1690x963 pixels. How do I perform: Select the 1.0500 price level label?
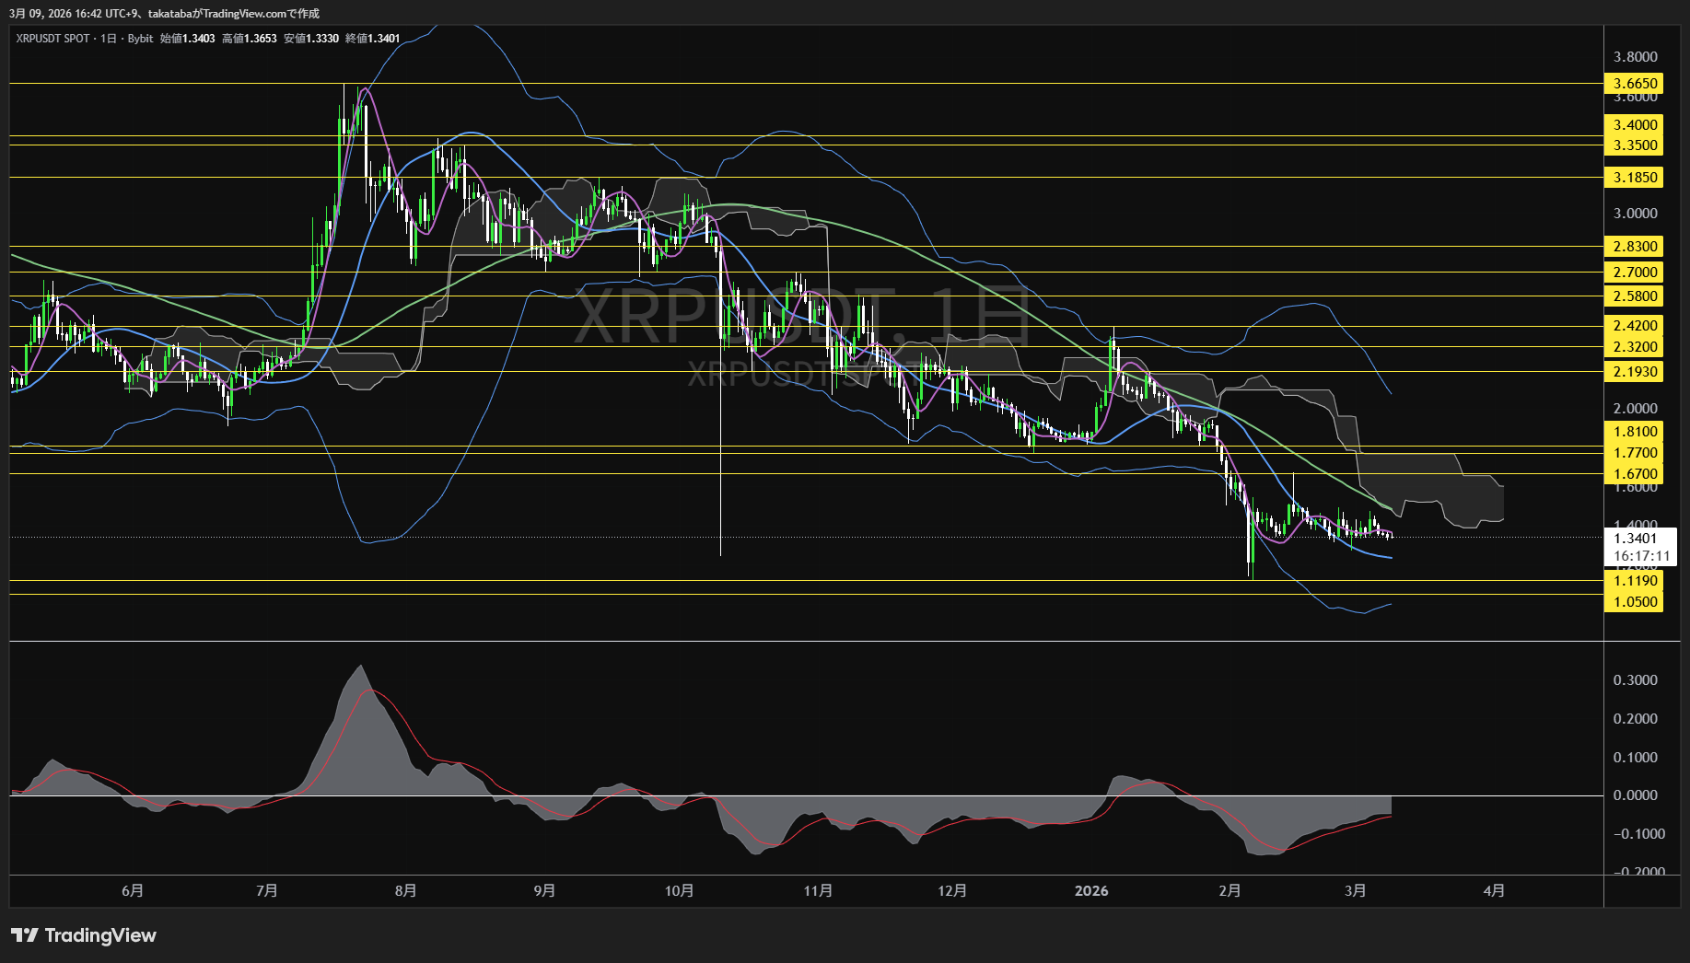(1635, 602)
